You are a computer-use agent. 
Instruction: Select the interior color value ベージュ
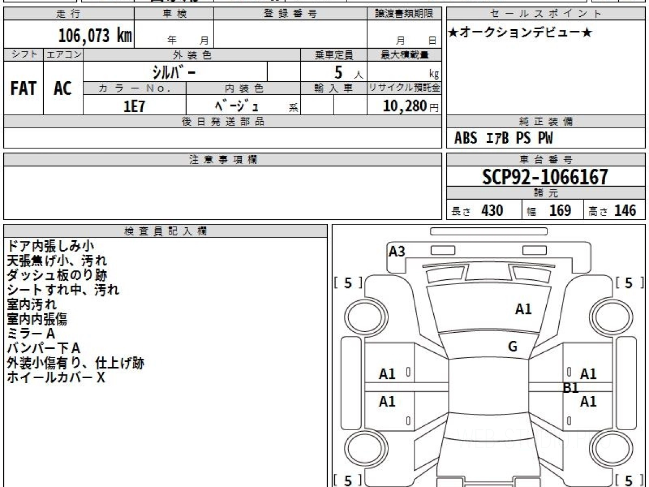[x=236, y=105]
